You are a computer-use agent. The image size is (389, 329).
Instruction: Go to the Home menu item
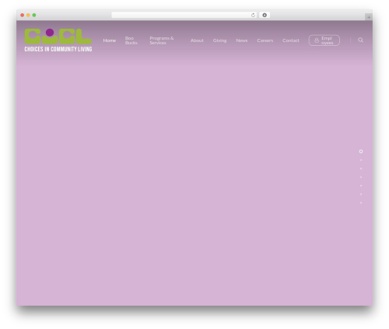(110, 40)
